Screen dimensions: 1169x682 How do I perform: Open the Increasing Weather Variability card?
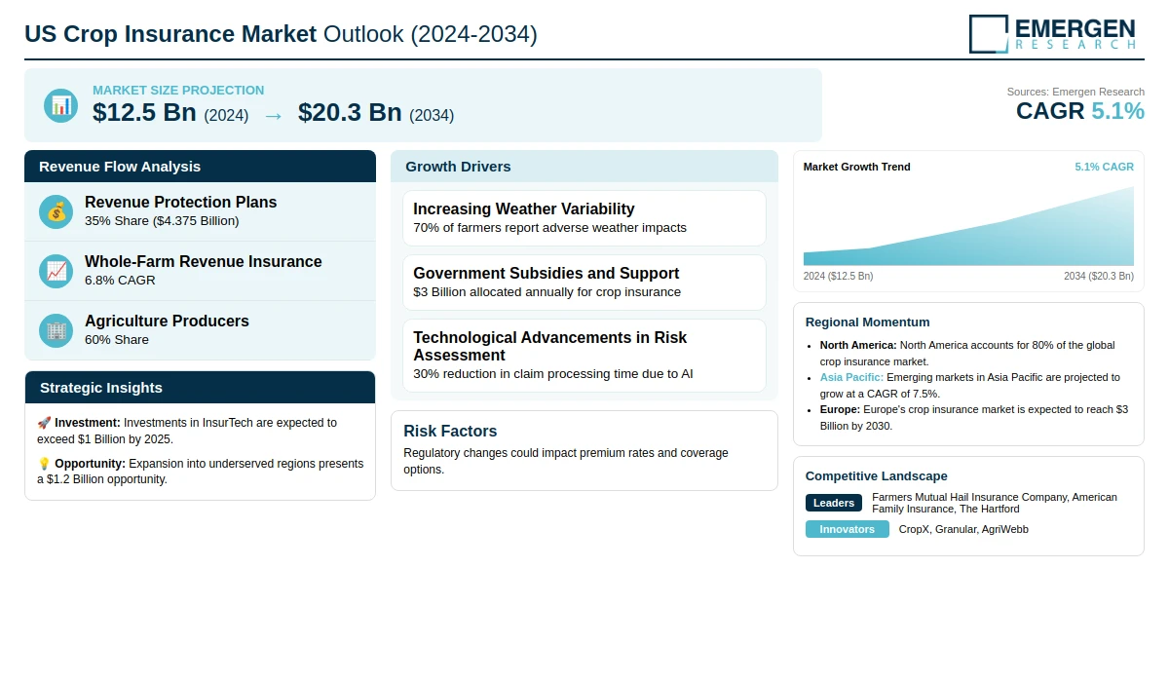pyautogui.click(x=584, y=218)
